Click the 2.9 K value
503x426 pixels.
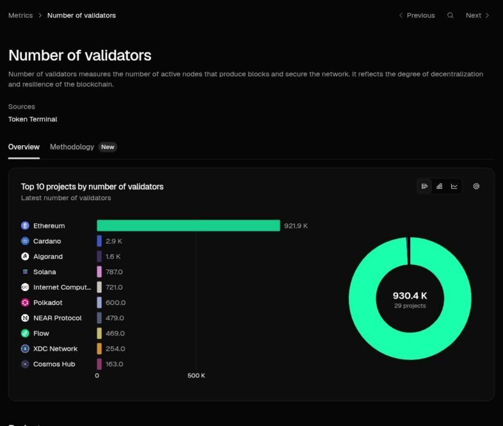pos(114,241)
